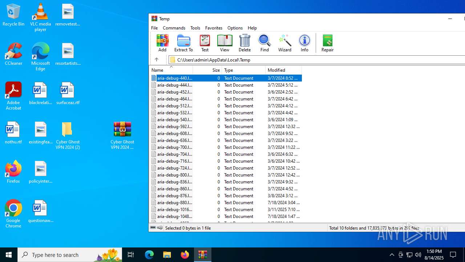Open the Commands menu
The width and height of the screenshot is (465, 262).
pos(174,28)
